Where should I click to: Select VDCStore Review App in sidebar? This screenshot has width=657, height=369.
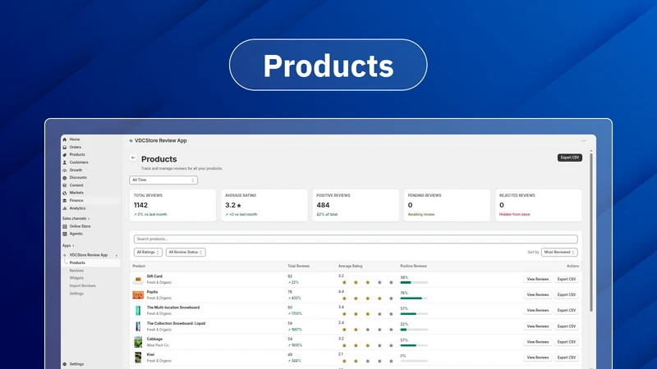click(89, 255)
